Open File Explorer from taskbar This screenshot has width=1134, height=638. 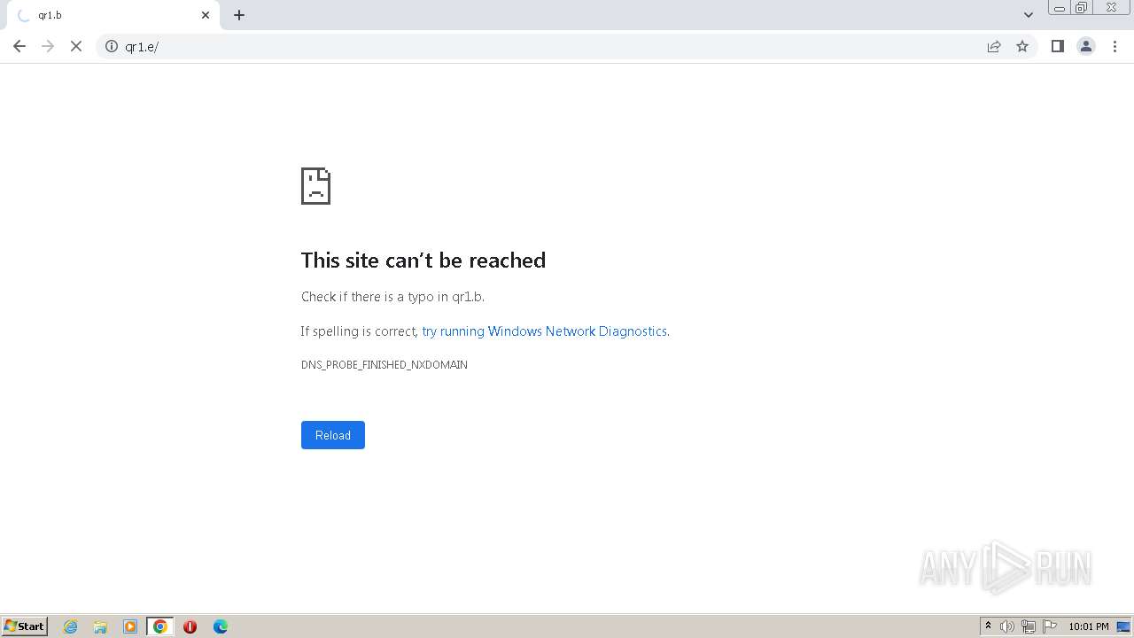(100, 626)
